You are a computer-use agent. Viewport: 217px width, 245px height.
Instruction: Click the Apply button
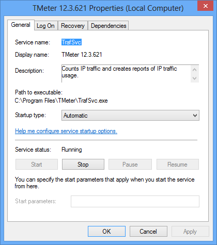[190, 232]
